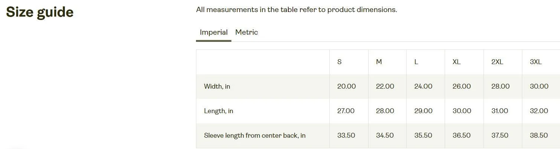Screen dimensions: 560x149
Task: Select the Imperial tab
Action: [x=214, y=32]
